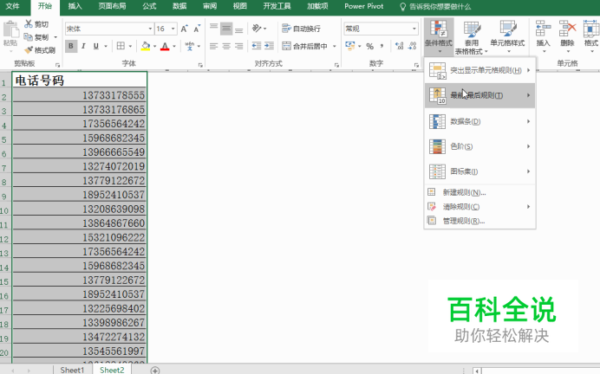Switch to the Page Layout (页面布局) tab
The width and height of the screenshot is (600, 374).
[x=112, y=6]
